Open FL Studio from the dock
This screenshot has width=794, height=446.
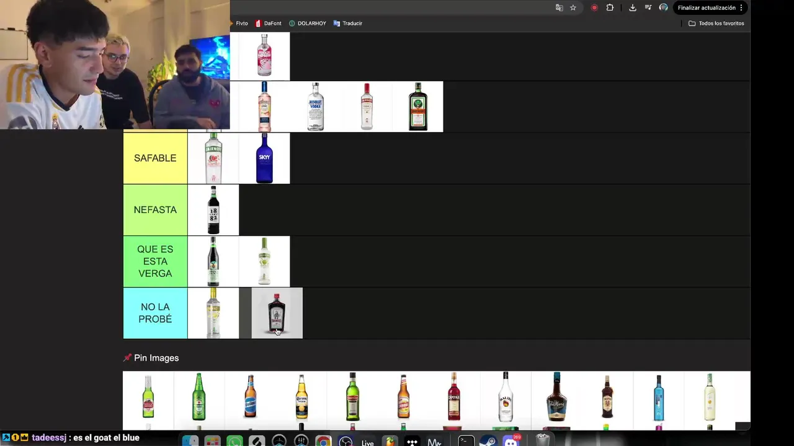[x=390, y=441]
